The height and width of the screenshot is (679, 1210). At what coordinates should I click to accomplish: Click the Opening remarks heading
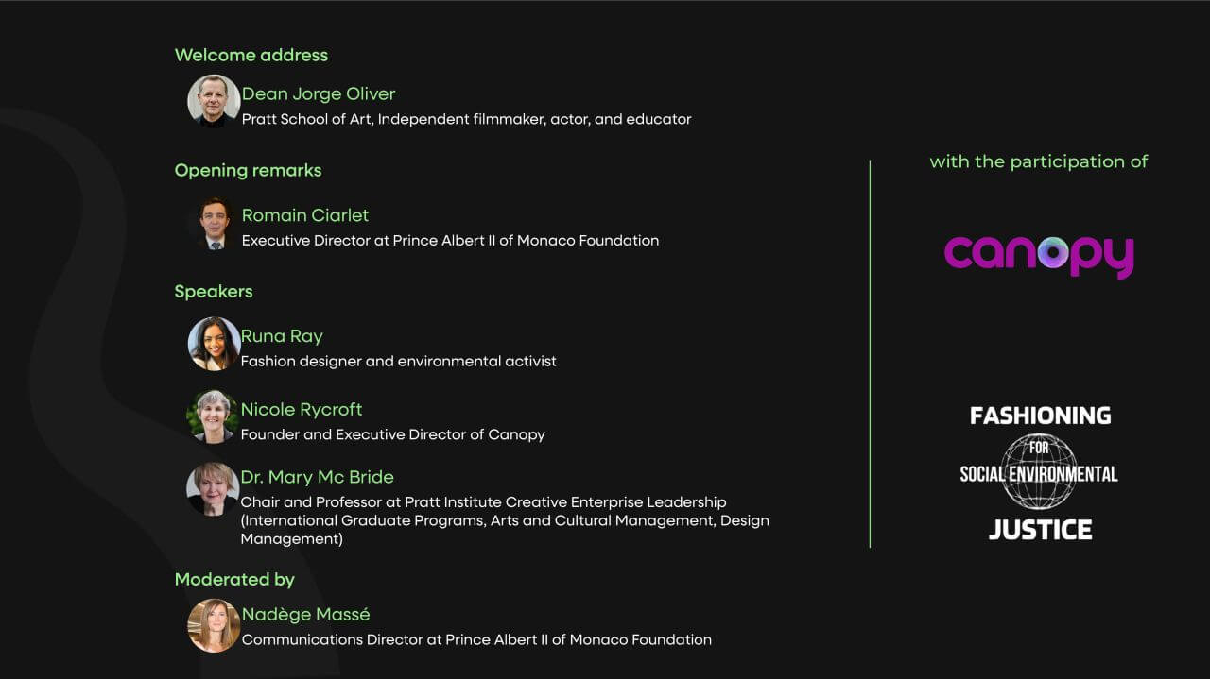[248, 170]
